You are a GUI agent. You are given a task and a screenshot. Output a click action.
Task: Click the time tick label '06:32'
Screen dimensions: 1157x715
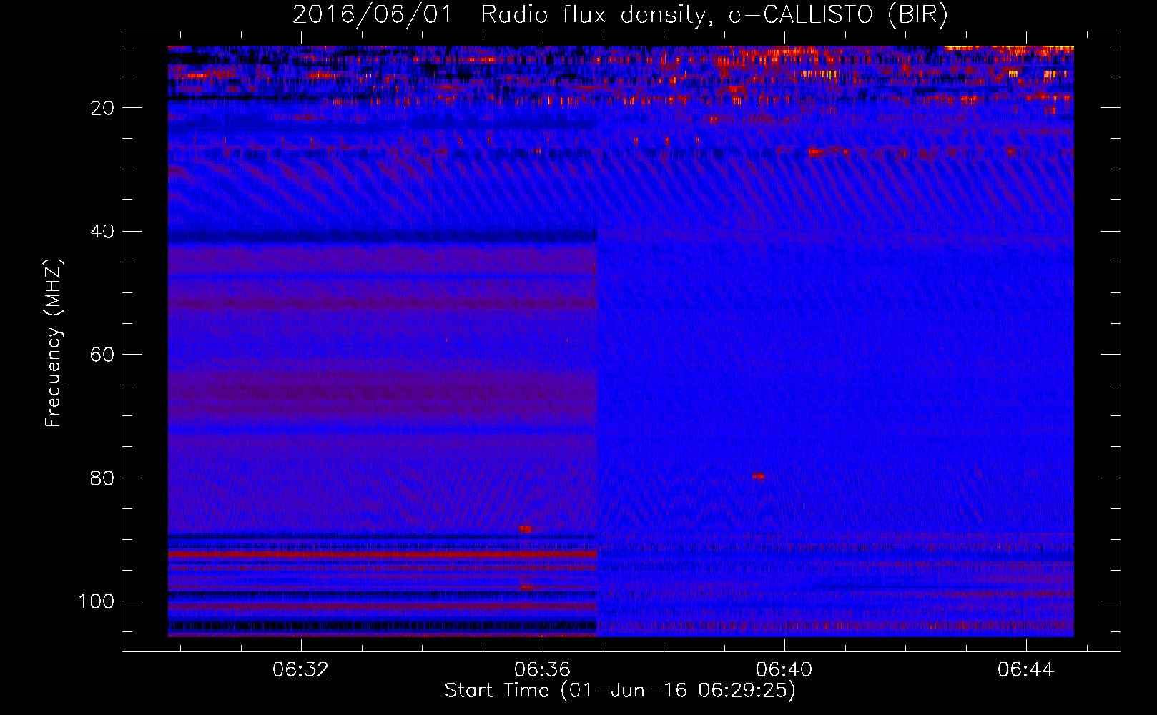[x=300, y=670]
